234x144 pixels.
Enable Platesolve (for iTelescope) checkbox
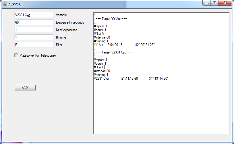tap(16, 55)
